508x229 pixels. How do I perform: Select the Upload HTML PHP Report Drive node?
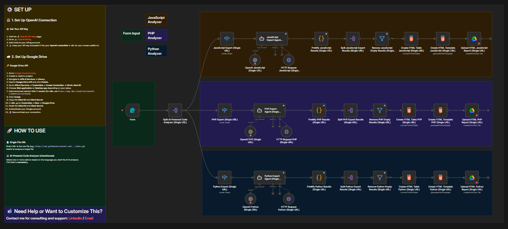click(x=472, y=110)
